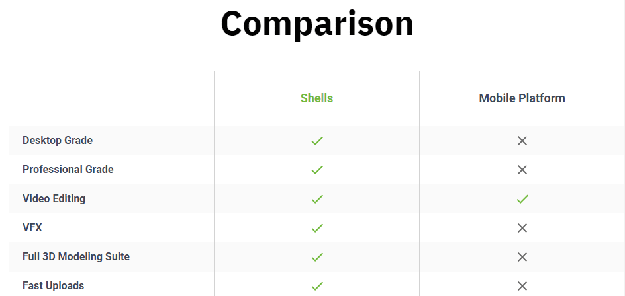The image size is (625, 296).
Task: Click Shells checkmark for Full 3D Modeling Suite
Action: point(317,257)
